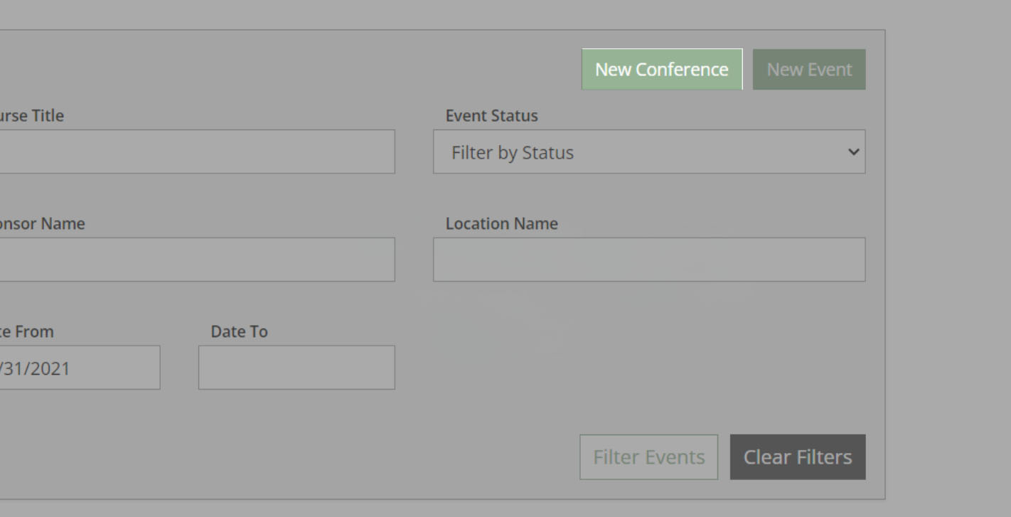Select the Date From field showing 31/2021

point(78,368)
